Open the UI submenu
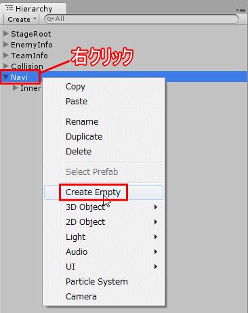The height and width of the screenshot is (313, 248). pyautogui.click(x=104, y=267)
